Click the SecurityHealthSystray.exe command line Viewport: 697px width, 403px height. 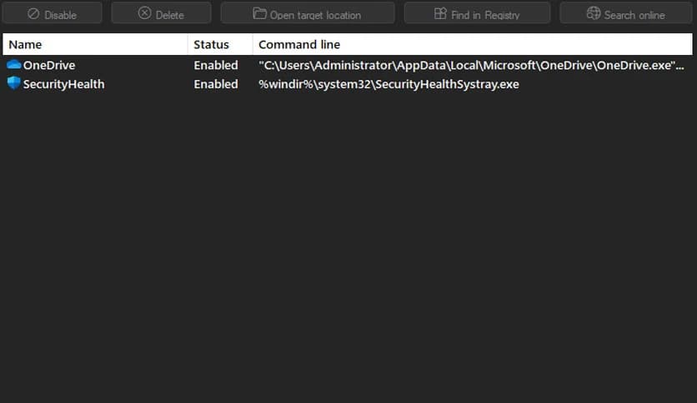[x=389, y=84]
